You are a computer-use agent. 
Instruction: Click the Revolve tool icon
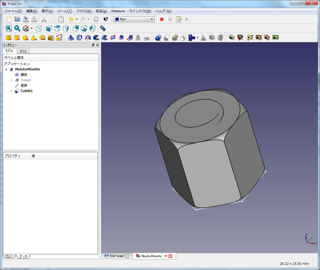click(79, 37)
